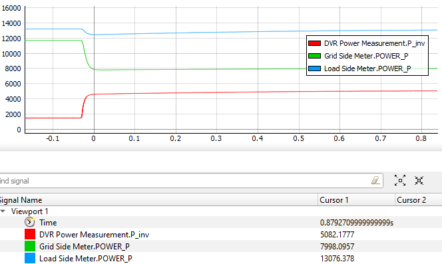The width and height of the screenshot is (442, 264).
Task: Click the expand all signals icon
Action: pyautogui.click(x=400, y=180)
